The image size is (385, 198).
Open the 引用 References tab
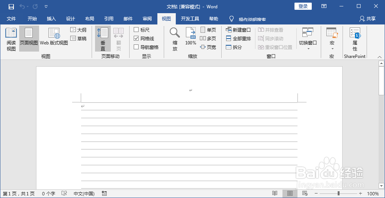[x=109, y=19]
